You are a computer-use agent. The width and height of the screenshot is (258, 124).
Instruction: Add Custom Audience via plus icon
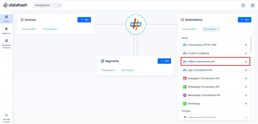pos(246,53)
